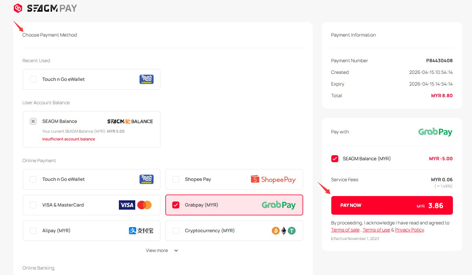Click the Touch n Go logo under Recent Used
Image resolution: width=472 pixels, height=275 pixels.
[x=146, y=79]
